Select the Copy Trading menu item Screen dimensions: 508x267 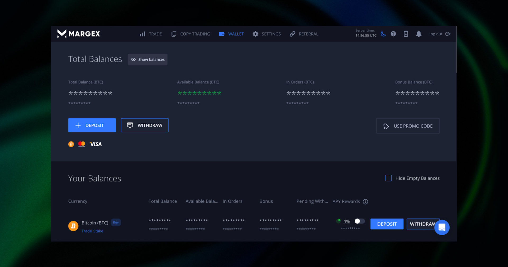195,34
